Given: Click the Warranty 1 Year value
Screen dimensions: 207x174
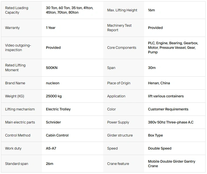Looking at the screenshot, I should [x=50, y=28].
